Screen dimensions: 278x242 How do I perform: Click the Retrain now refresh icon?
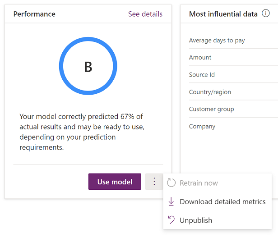pos(171,183)
